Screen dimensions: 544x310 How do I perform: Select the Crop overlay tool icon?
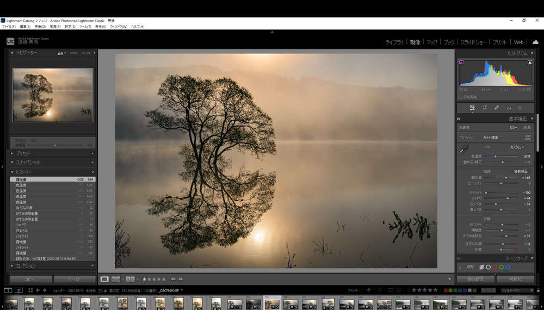[484, 108]
